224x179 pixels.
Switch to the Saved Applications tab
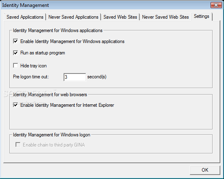[x=25, y=17]
